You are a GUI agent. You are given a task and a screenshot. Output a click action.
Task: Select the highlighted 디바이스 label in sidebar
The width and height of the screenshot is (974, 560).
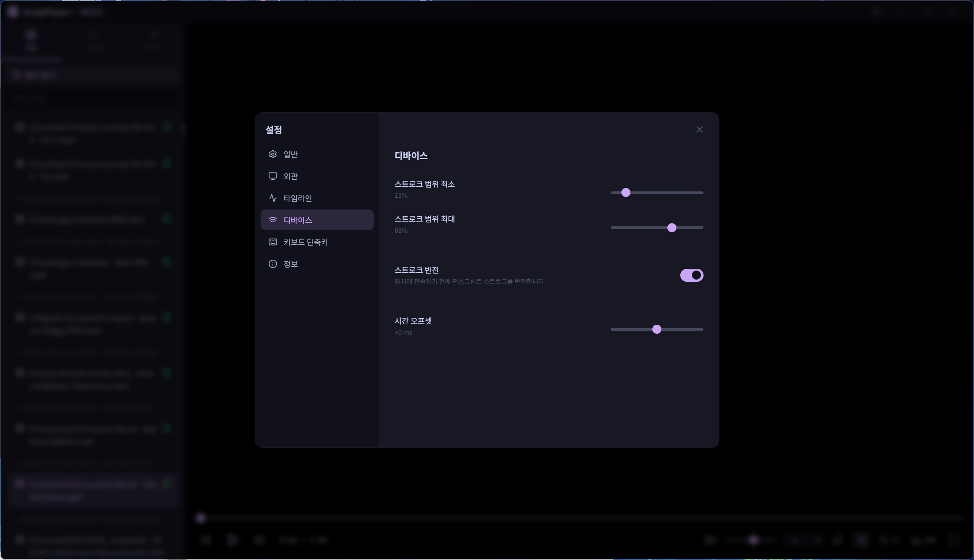298,220
